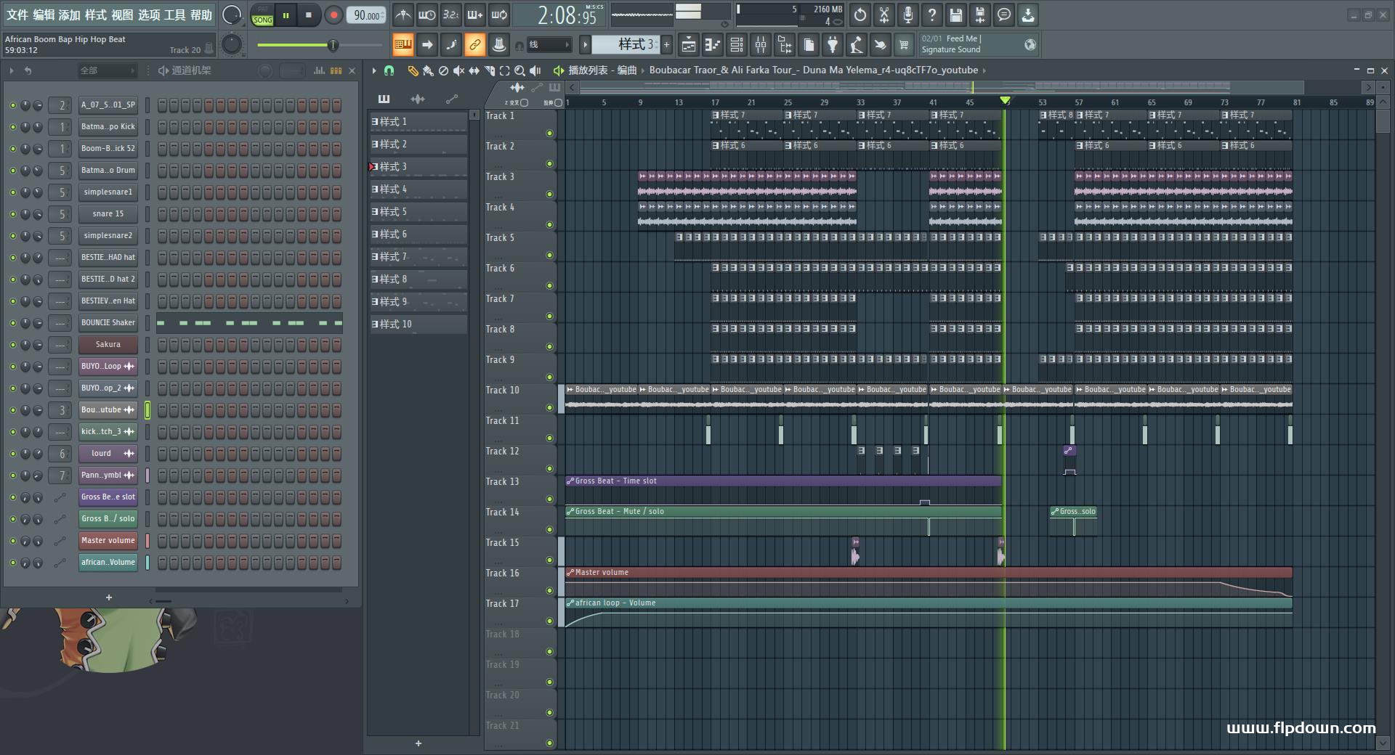Select 样式 7 in the pattern picker
This screenshot has width=1395, height=755.
click(418, 257)
